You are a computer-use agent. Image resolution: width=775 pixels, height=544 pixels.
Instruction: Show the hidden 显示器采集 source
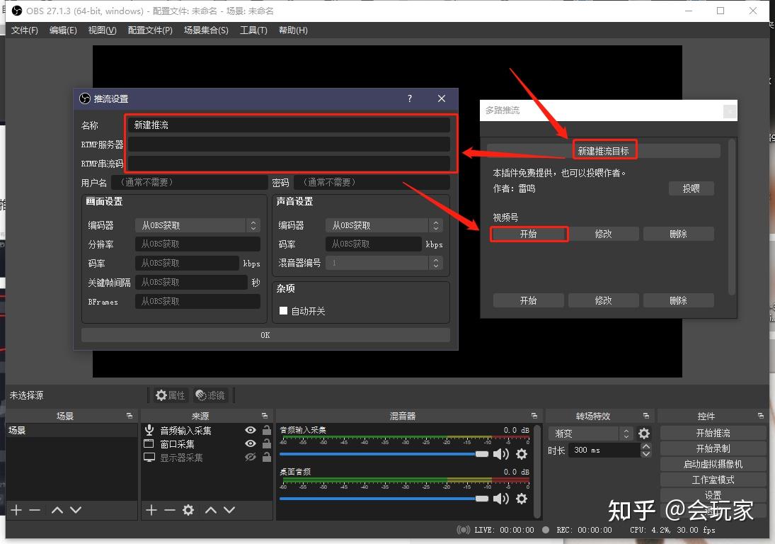(x=251, y=457)
